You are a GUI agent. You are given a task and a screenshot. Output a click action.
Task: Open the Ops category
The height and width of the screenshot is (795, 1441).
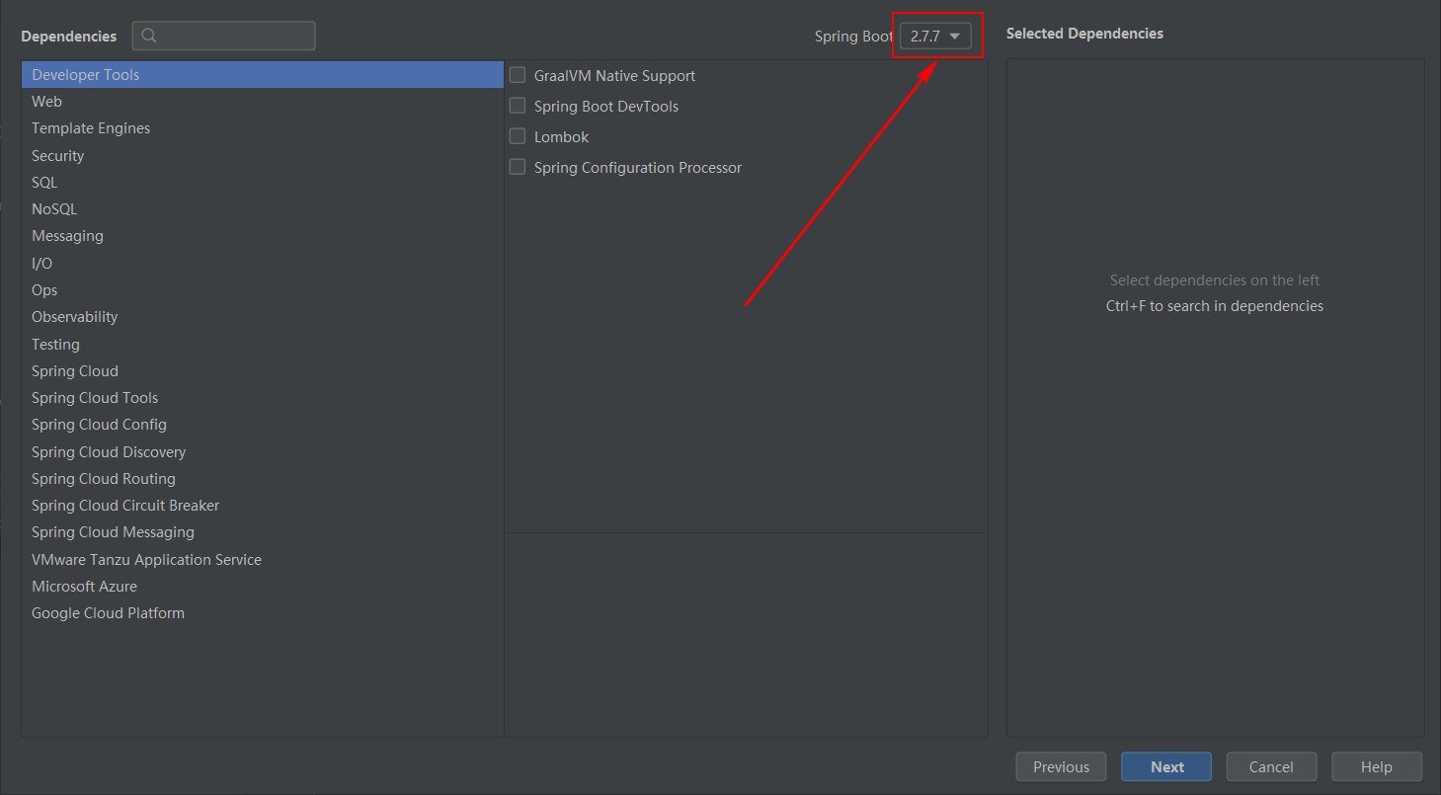point(263,290)
